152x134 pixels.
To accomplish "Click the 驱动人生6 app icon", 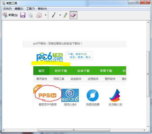I will 70,95.
